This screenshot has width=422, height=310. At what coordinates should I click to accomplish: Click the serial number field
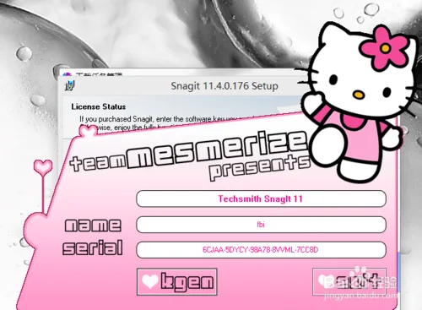pyautogui.click(x=261, y=250)
